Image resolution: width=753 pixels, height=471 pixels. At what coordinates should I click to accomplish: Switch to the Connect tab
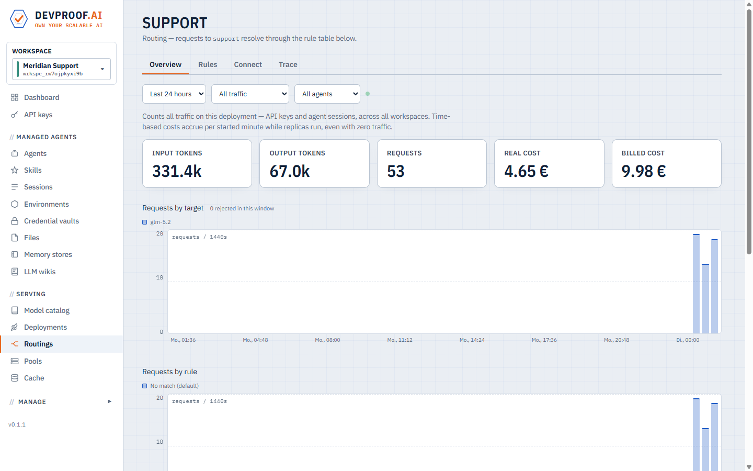click(x=248, y=64)
